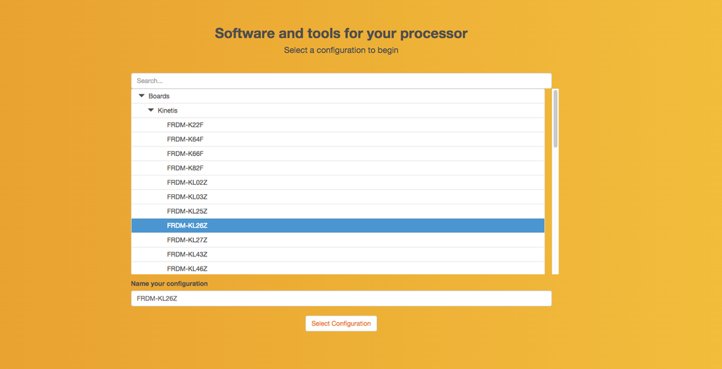Screen dimensions: 722x369
Task: Choose the FRDM-KL03Z board
Action: point(187,197)
